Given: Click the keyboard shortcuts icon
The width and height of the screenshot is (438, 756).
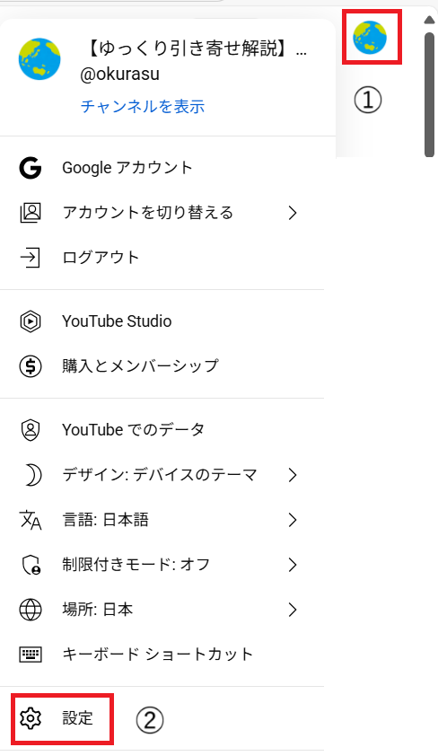Looking at the screenshot, I should [x=31, y=655].
